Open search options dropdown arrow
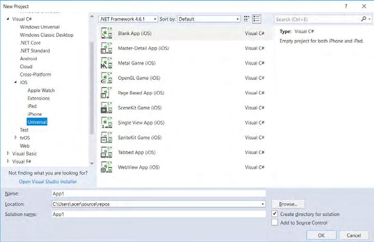This screenshot has height=242, width=374. tap(369, 19)
